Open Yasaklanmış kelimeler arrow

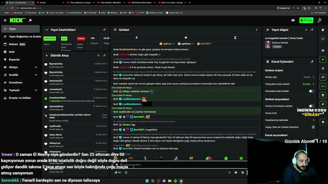point(313,120)
